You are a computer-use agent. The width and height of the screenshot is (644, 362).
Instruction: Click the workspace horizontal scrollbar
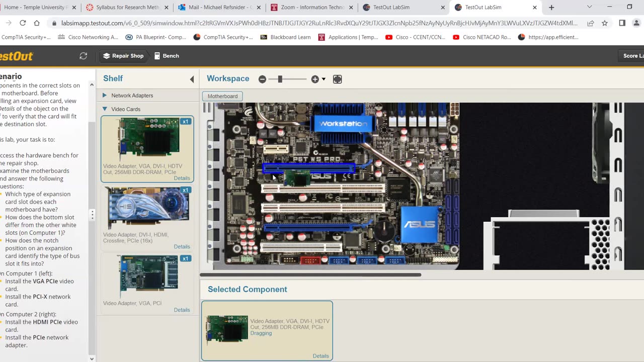pyautogui.click(x=310, y=275)
